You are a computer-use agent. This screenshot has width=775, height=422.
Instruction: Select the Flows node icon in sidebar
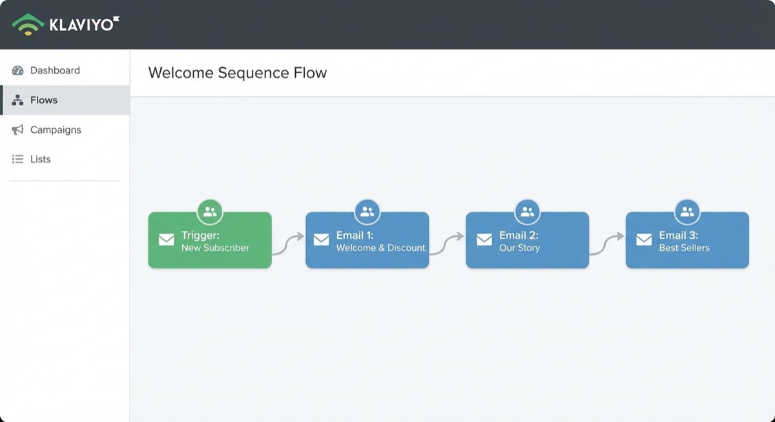pyautogui.click(x=17, y=100)
